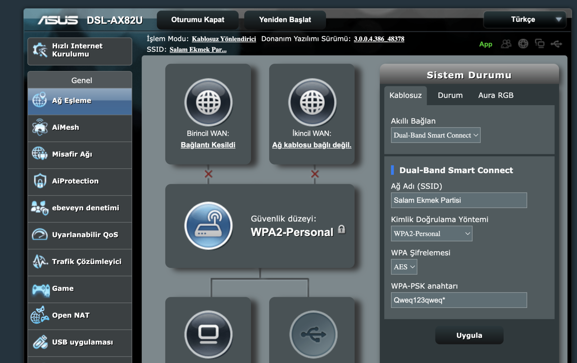Open the Kablosuz Yönlendirici operation mode link
The image size is (577, 363).
[224, 39]
